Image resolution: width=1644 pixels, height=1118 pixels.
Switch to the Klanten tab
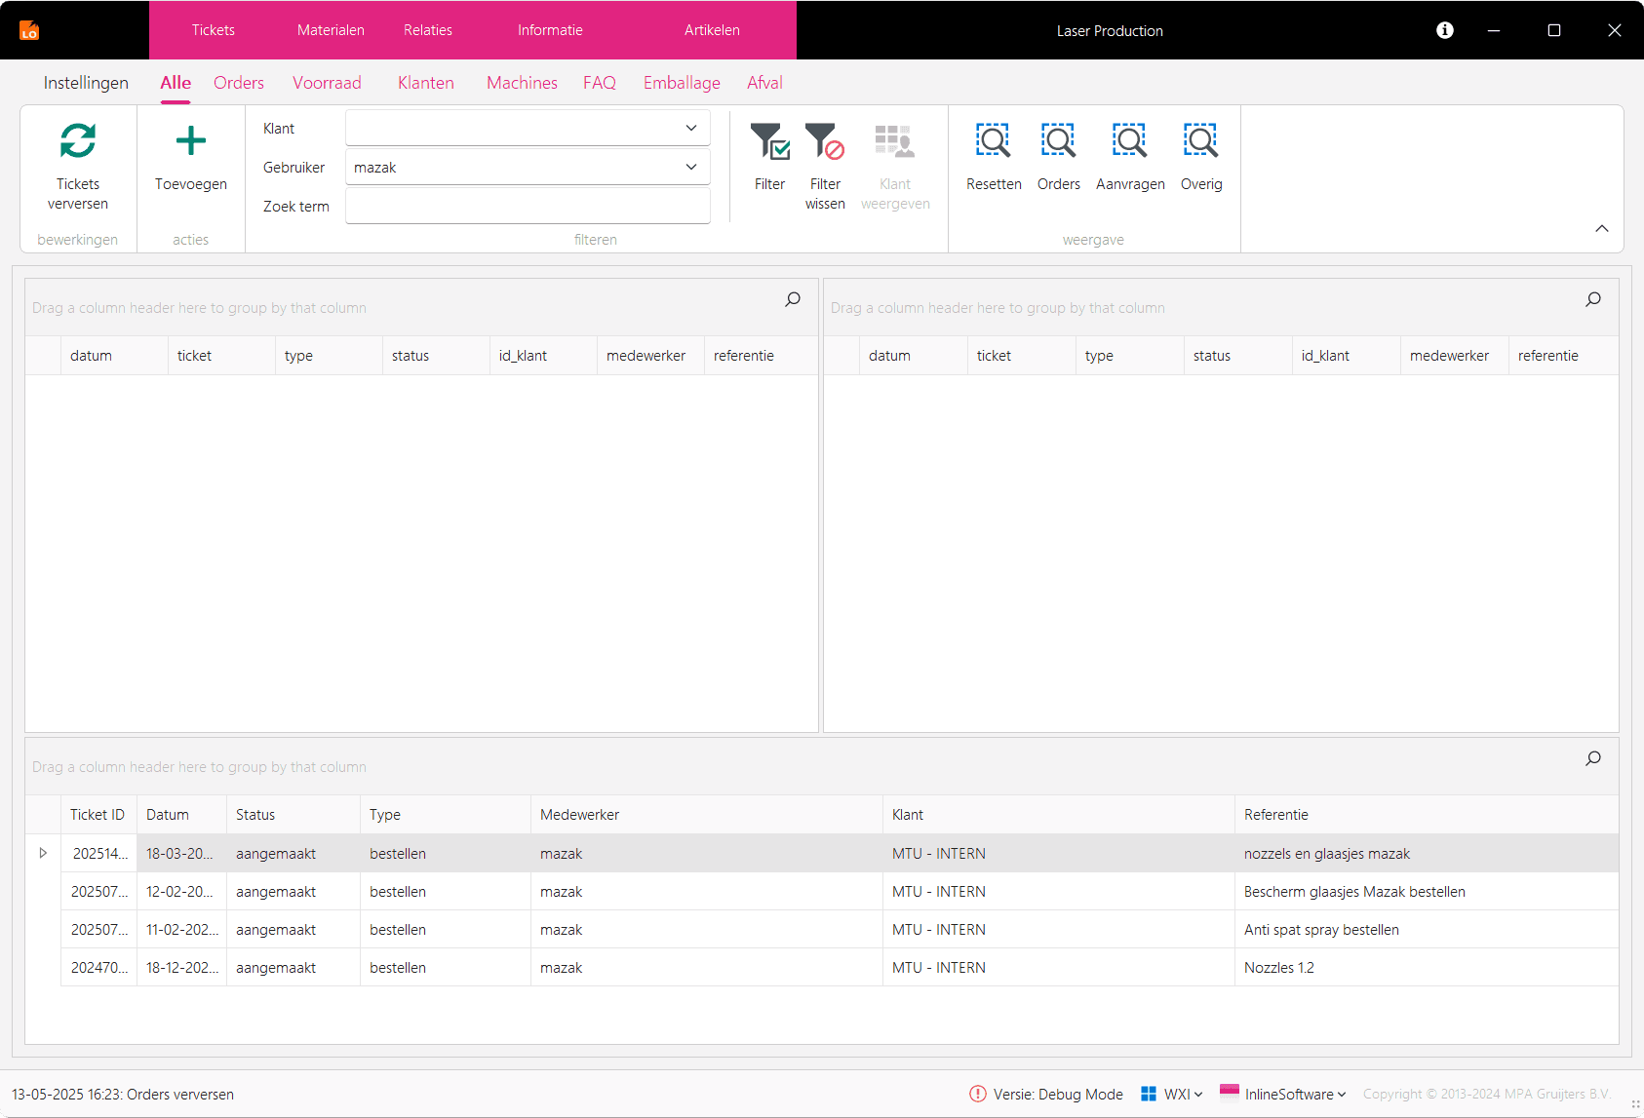tap(426, 83)
